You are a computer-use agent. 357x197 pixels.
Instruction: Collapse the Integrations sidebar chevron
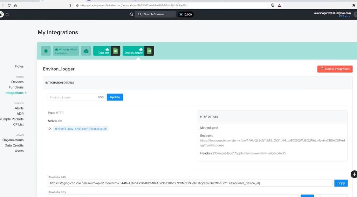[26, 93]
